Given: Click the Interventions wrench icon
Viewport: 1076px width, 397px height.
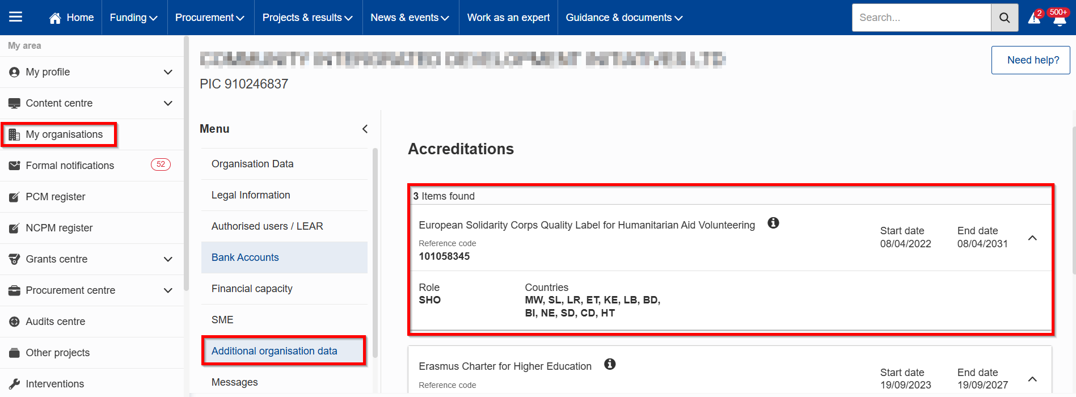Looking at the screenshot, I should pos(14,384).
